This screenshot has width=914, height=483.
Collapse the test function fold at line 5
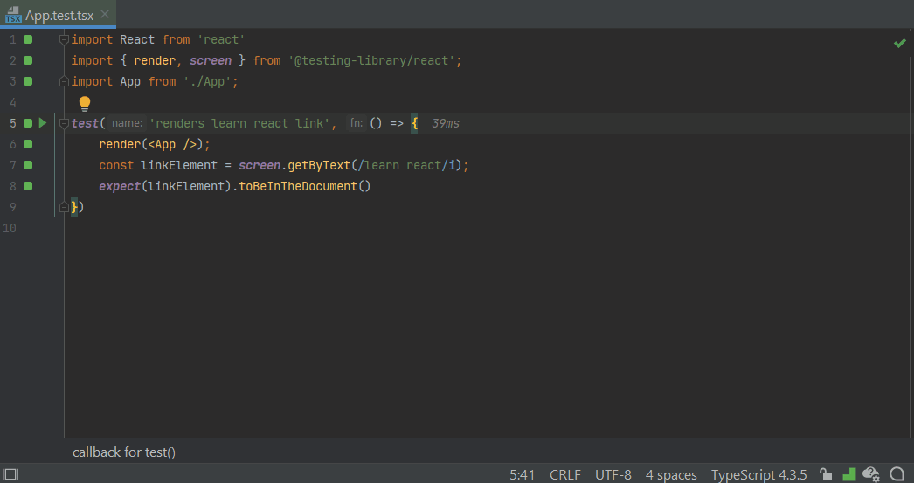(x=64, y=123)
